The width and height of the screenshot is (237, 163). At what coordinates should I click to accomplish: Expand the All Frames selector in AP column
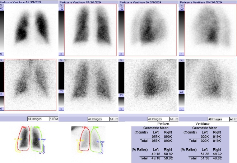pyautogui.click(x=54, y=119)
